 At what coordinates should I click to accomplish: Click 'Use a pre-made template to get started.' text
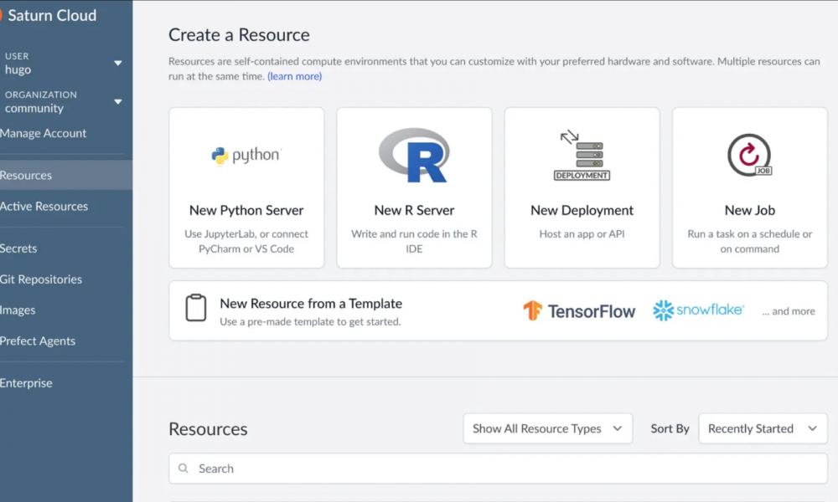[310, 321]
